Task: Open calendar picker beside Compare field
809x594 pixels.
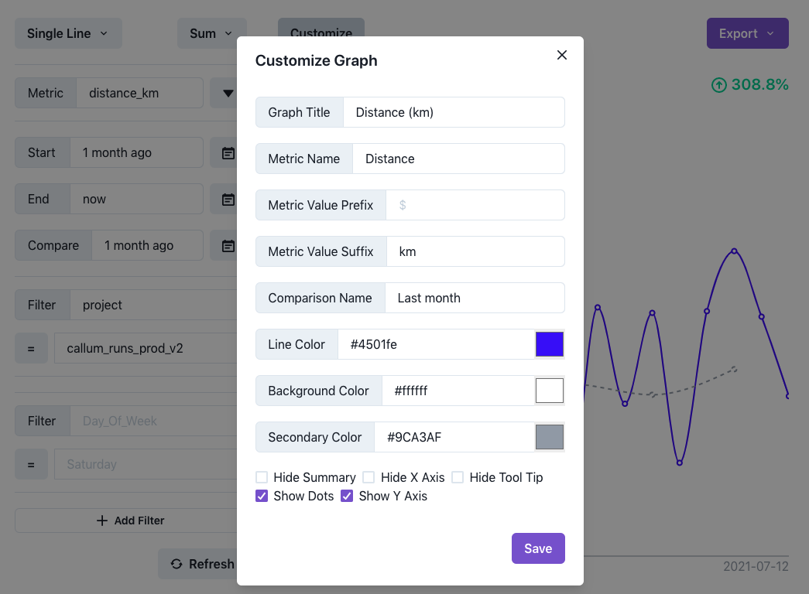Action: [x=228, y=245]
